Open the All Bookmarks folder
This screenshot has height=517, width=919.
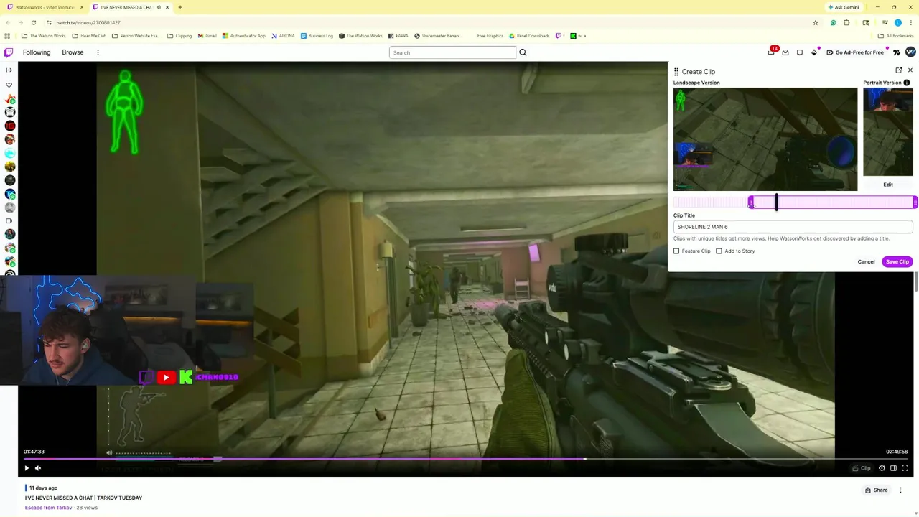896,36
